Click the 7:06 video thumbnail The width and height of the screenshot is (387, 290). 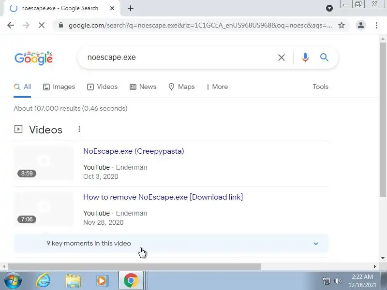pos(44,209)
